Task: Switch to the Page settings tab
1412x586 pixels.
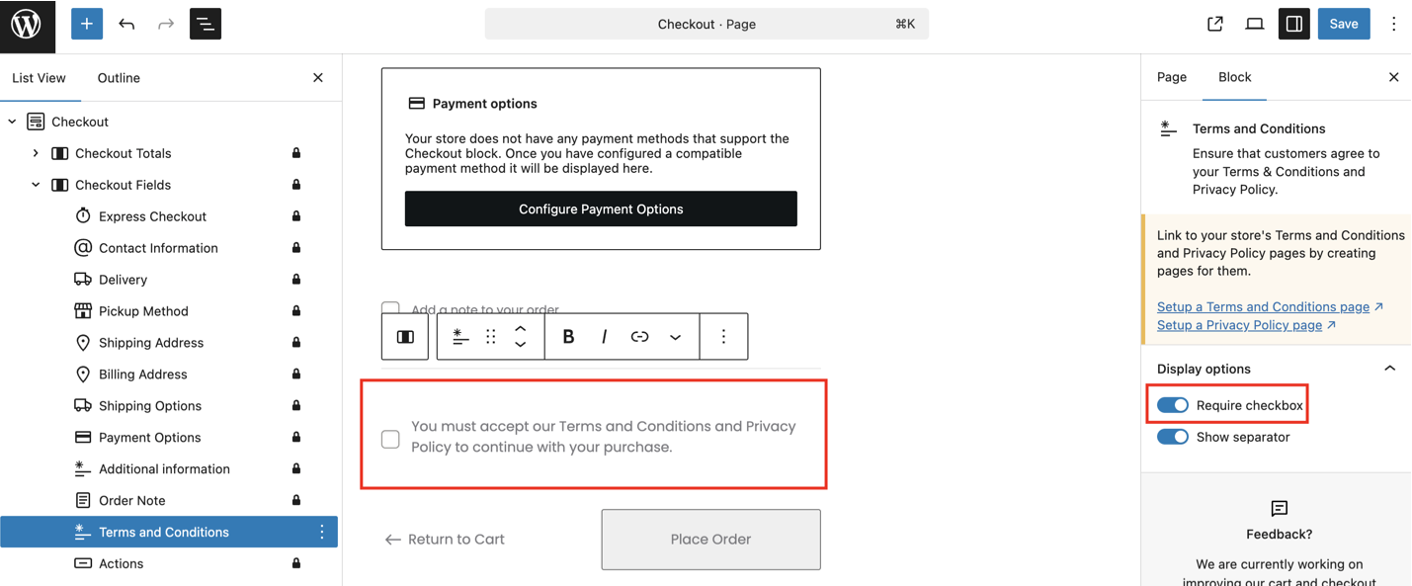Action: (x=1172, y=77)
